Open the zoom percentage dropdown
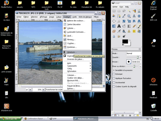This screenshot has width=161, height=121. 43,89
